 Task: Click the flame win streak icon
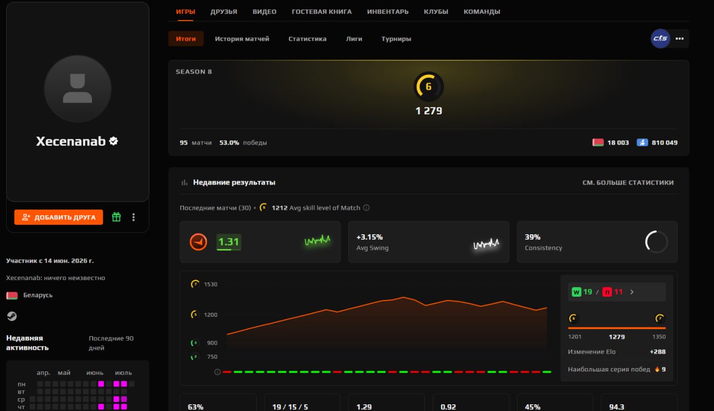click(x=657, y=369)
